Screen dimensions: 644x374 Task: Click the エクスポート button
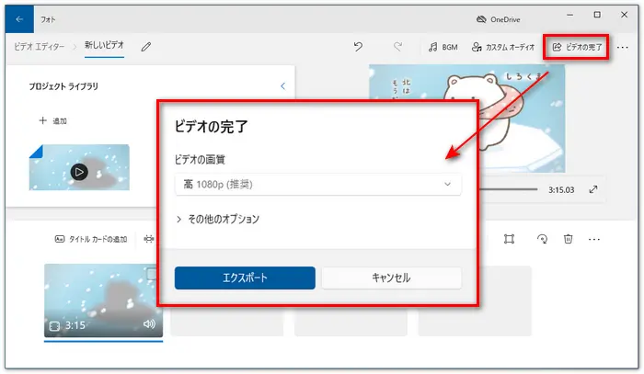(245, 278)
